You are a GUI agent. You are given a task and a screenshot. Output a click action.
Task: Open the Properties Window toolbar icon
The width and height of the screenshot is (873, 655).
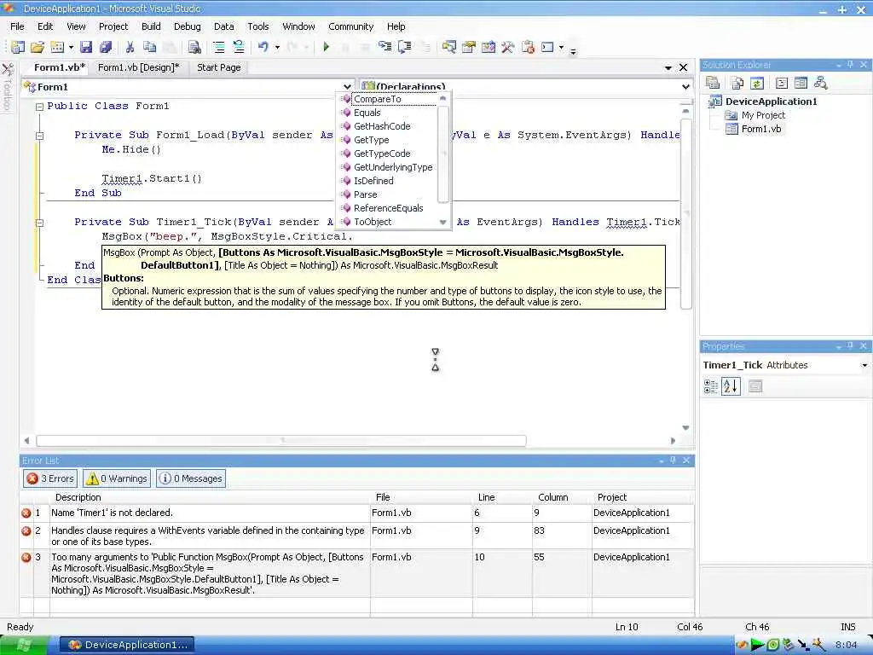tap(469, 48)
